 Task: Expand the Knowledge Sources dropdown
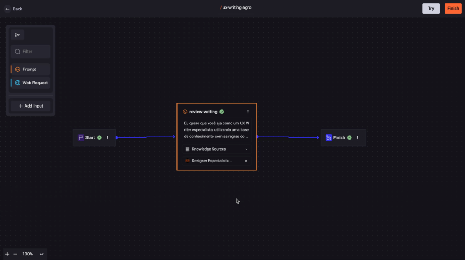coord(246,149)
